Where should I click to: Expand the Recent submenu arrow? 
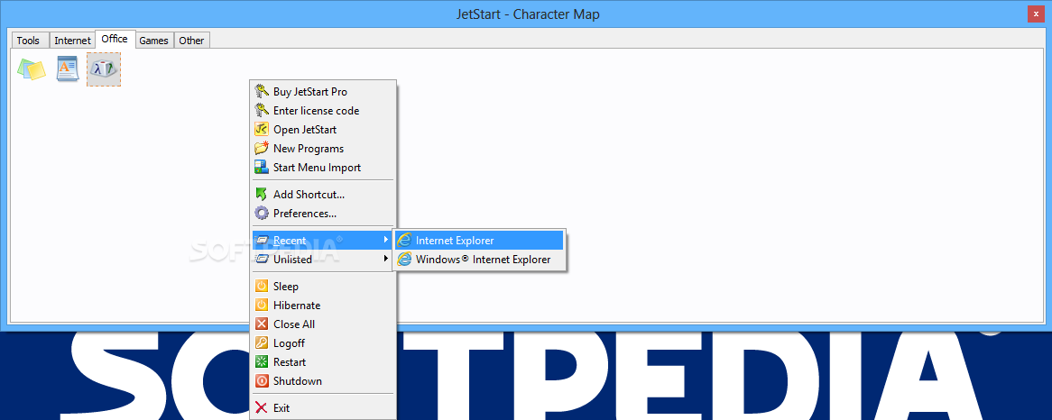point(386,240)
